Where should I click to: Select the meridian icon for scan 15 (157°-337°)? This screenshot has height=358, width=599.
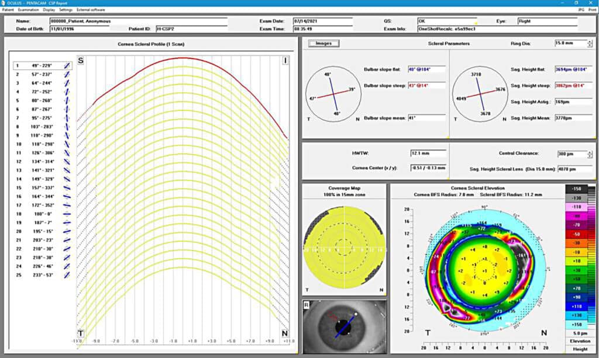67,188
